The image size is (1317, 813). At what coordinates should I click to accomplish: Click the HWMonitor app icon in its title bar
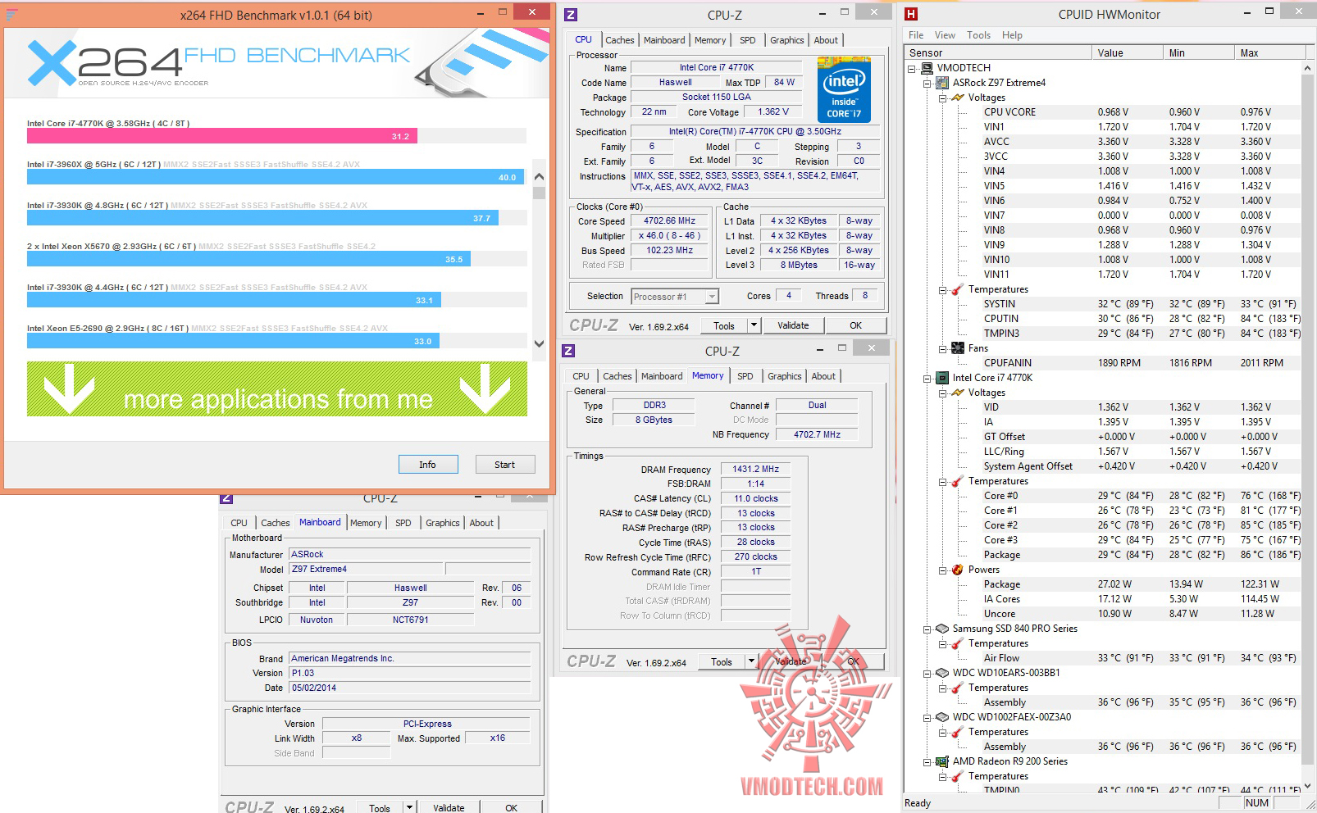(911, 14)
